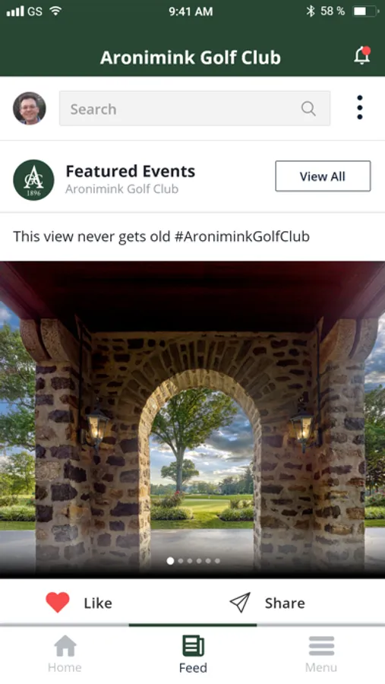The width and height of the screenshot is (385, 684).
Task: Toggle the red heart Like icon
Action: point(58,603)
